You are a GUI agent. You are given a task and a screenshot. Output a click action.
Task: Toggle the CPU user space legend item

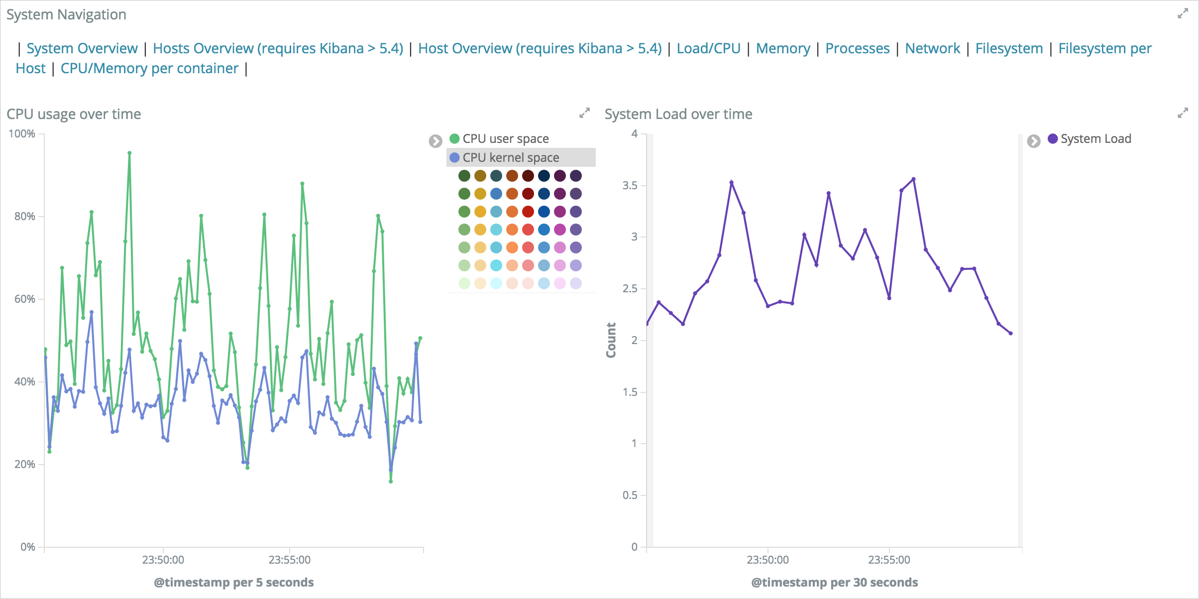(505, 138)
